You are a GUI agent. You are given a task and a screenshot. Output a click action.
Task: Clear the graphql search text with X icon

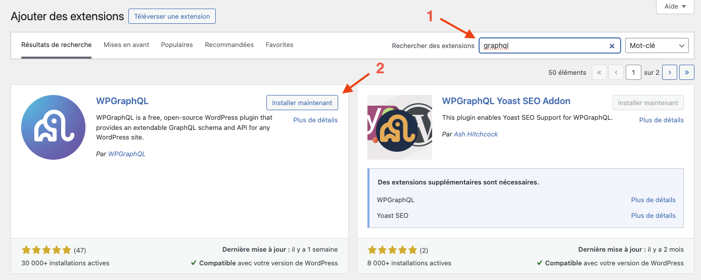tap(612, 45)
